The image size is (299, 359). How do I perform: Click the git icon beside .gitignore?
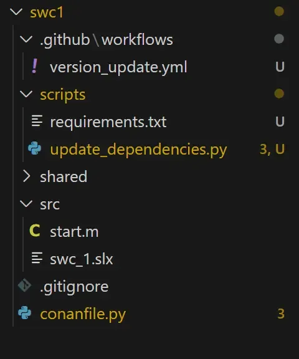[25, 285]
